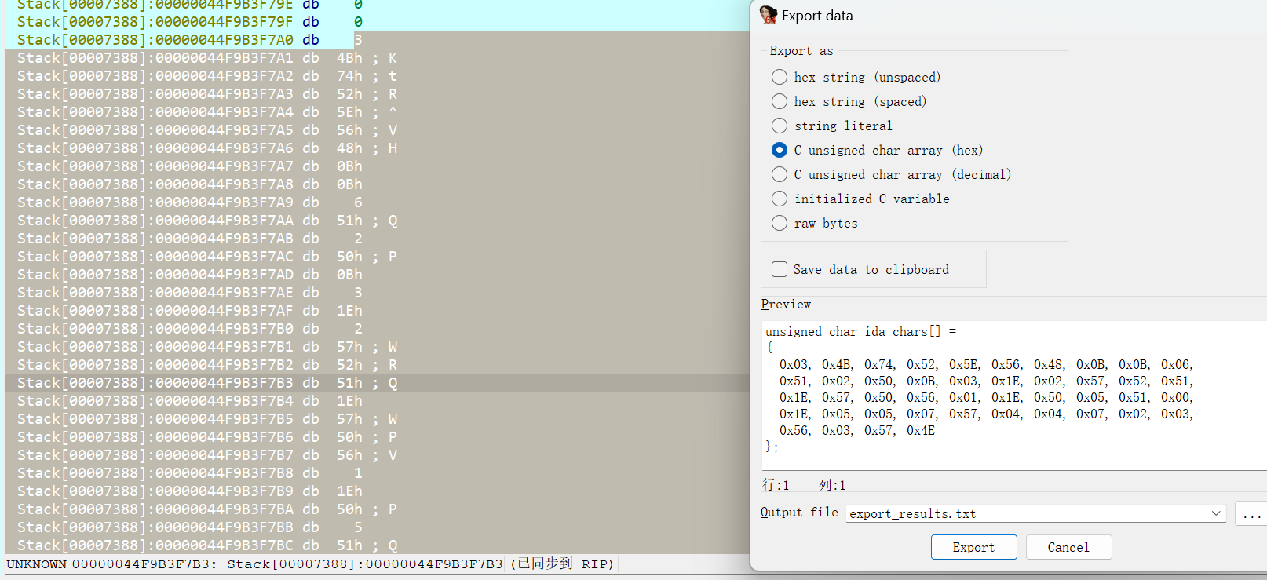The height and width of the screenshot is (580, 1267).
Task: Choose C unsigned char array (decimal) option
Action: (780, 174)
